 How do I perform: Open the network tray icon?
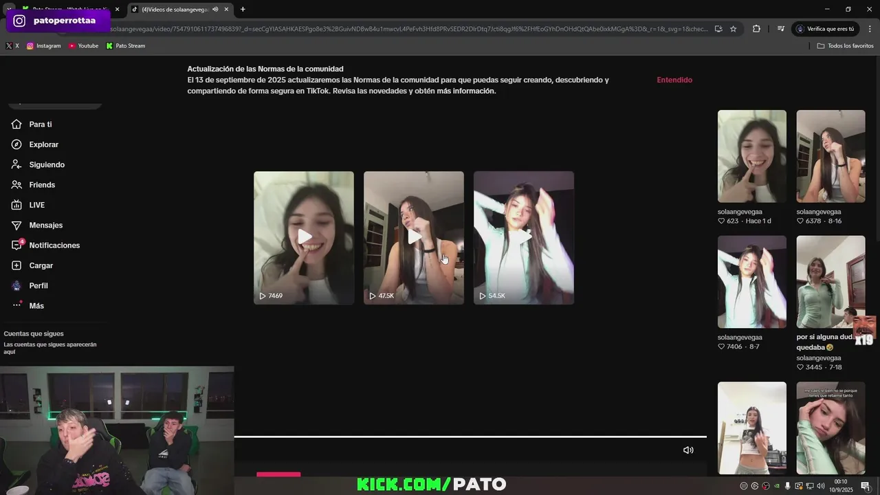click(x=808, y=486)
